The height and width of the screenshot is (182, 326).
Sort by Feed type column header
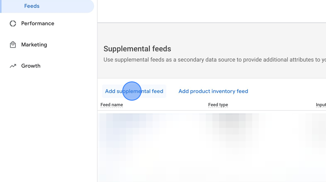point(218,105)
